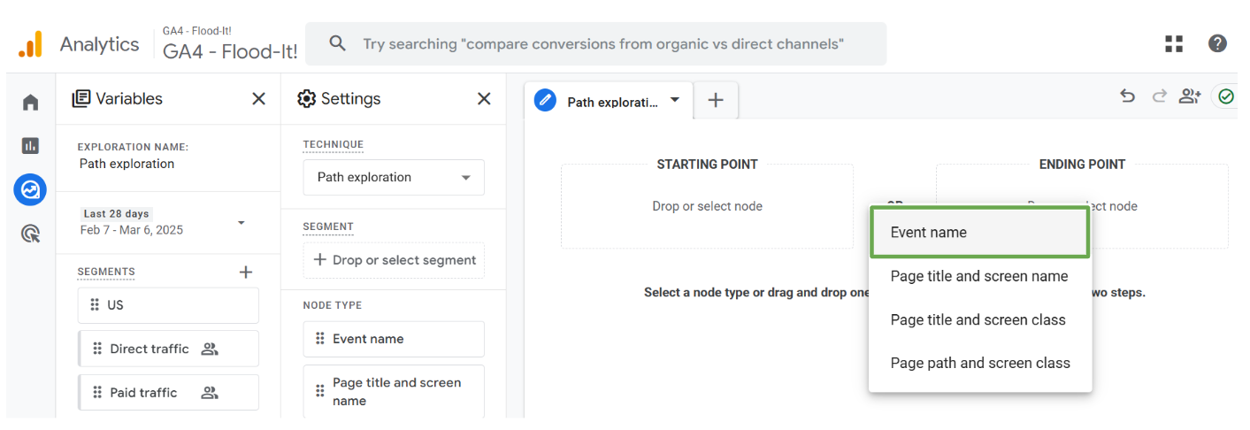Click the undo arrow icon

click(x=1127, y=97)
